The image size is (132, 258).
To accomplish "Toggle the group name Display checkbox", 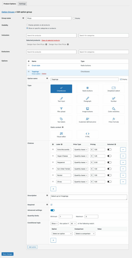I will point(74,18).
